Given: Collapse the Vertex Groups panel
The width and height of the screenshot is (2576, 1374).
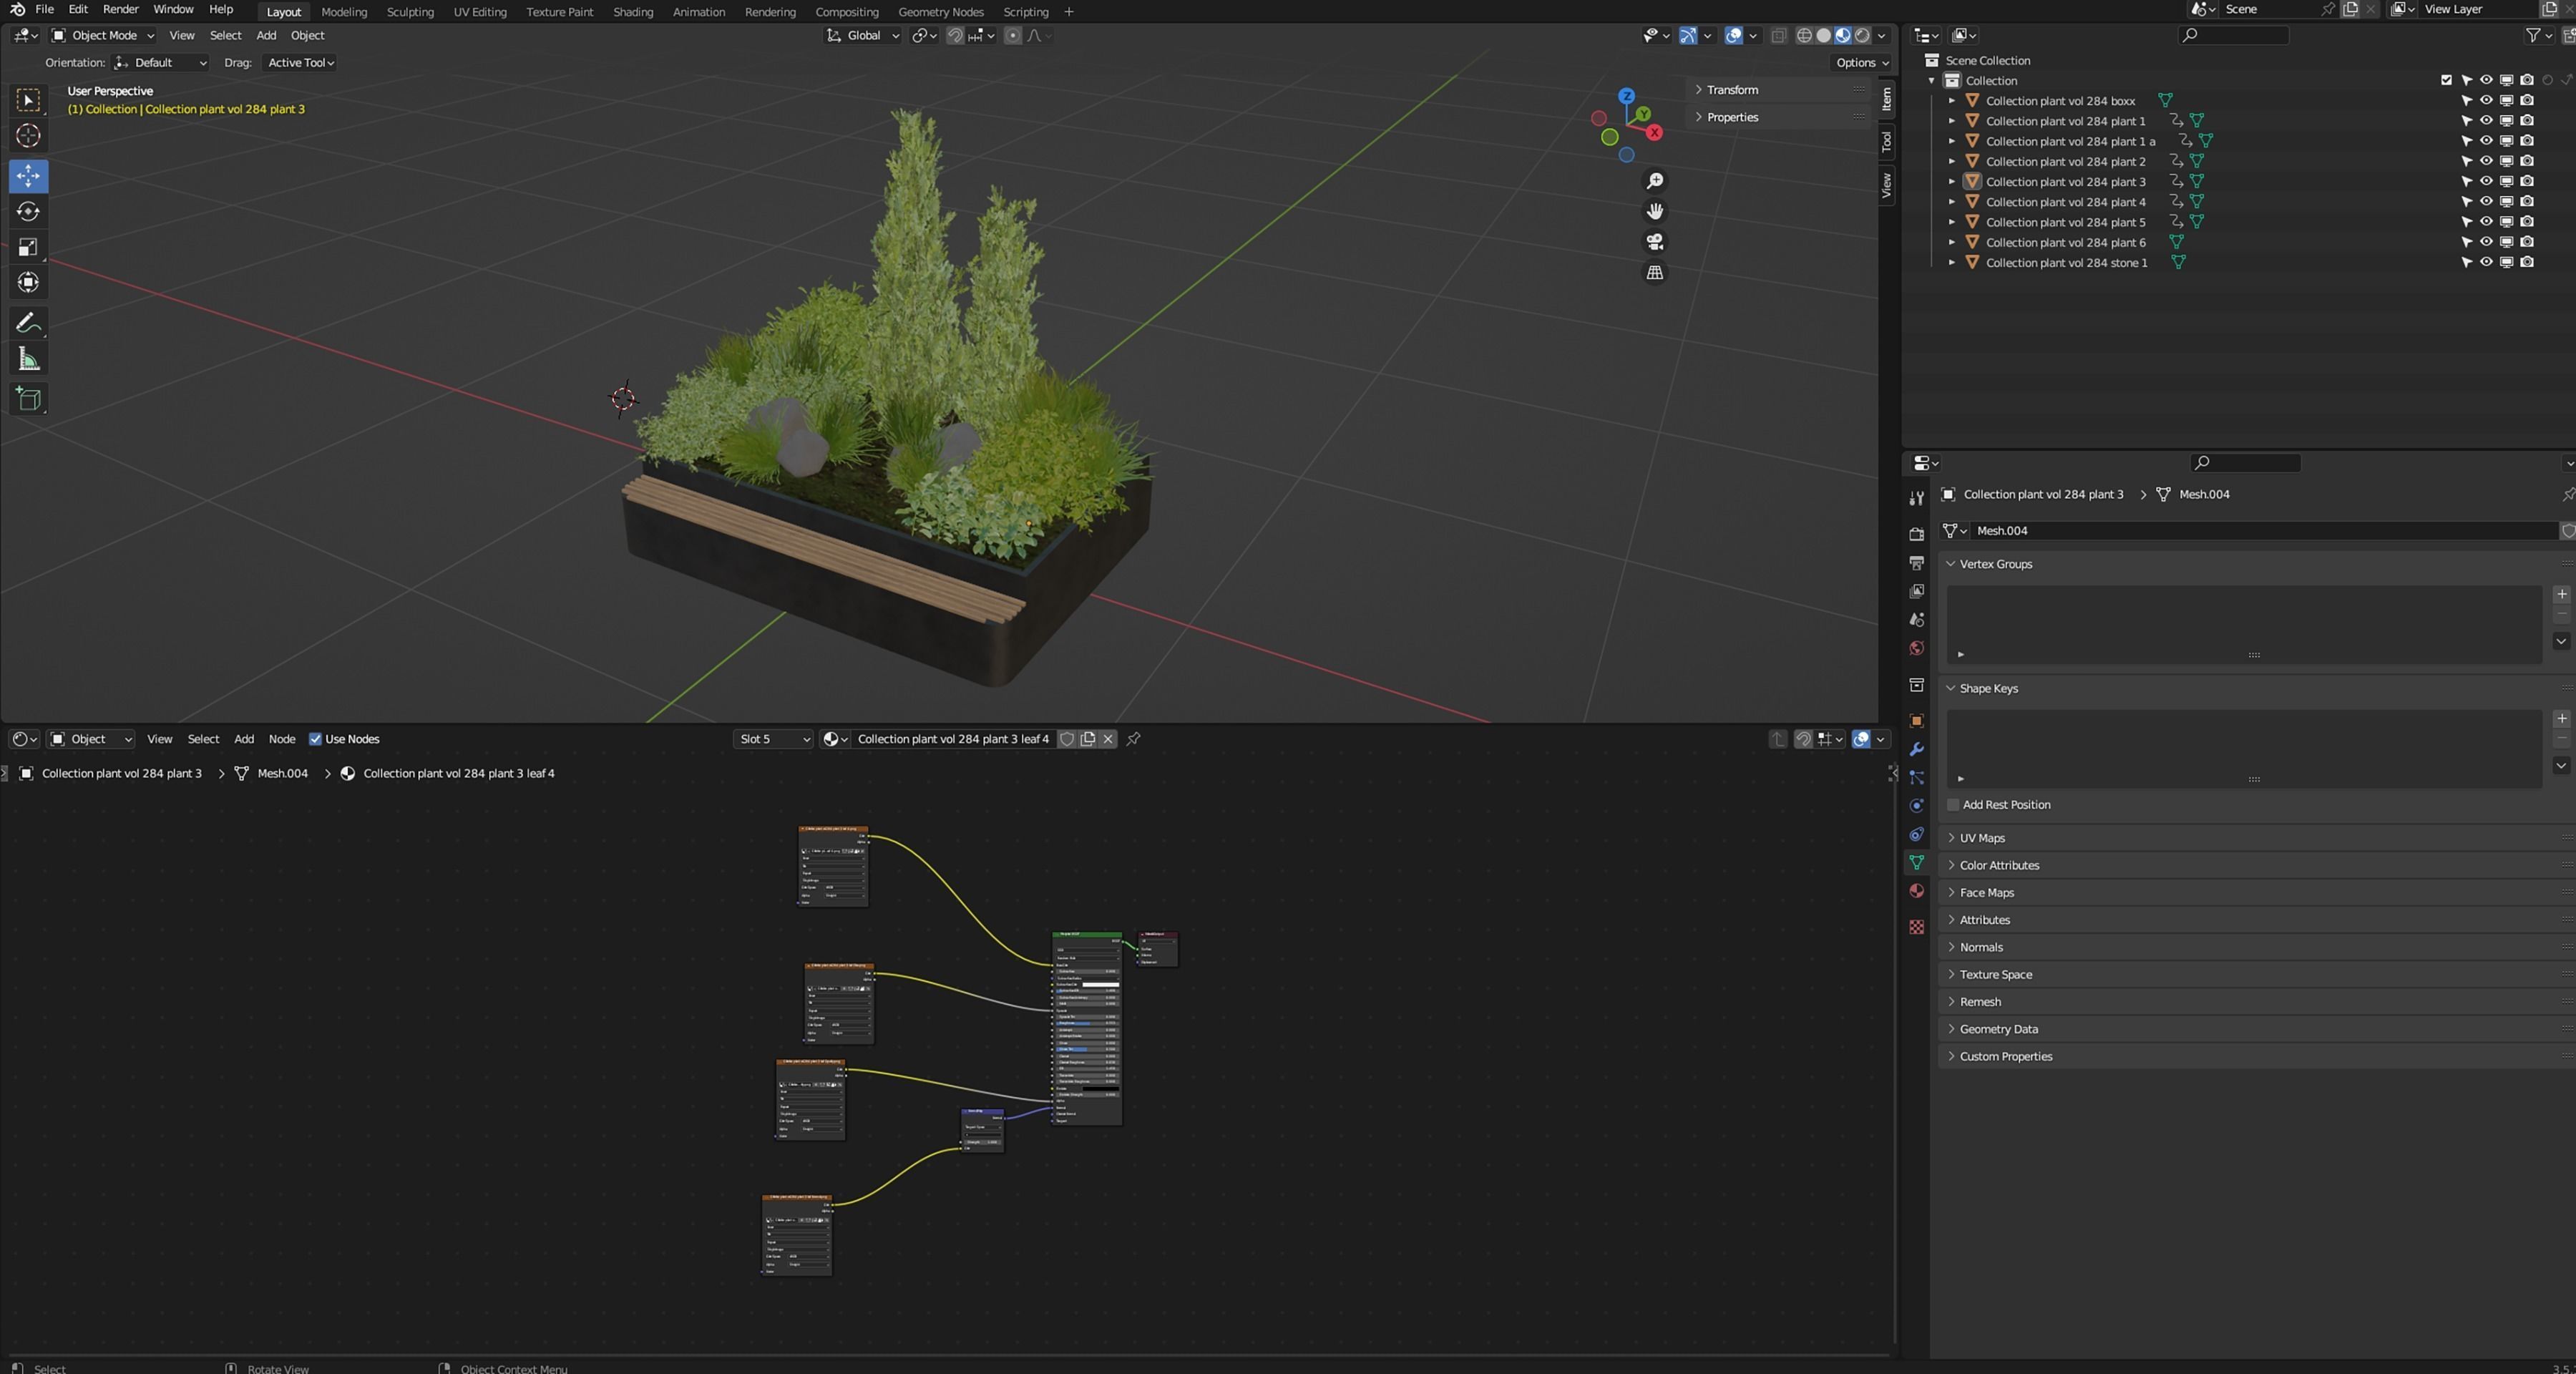Looking at the screenshot, I should pyautogui.click(x=1995, y=564).
